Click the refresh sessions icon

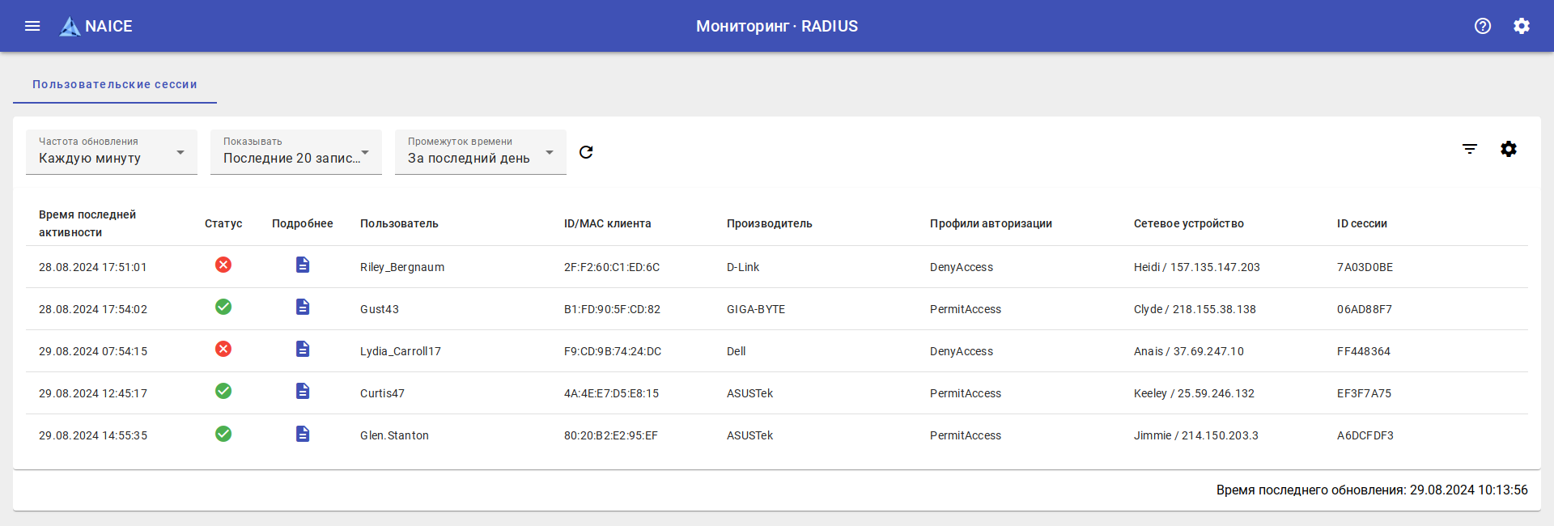[x=586, y=152]
